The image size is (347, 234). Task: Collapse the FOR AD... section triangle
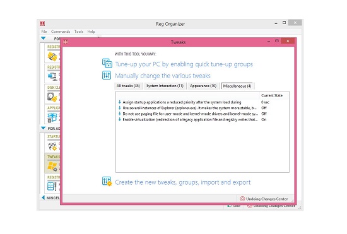[x=44, y=128]
